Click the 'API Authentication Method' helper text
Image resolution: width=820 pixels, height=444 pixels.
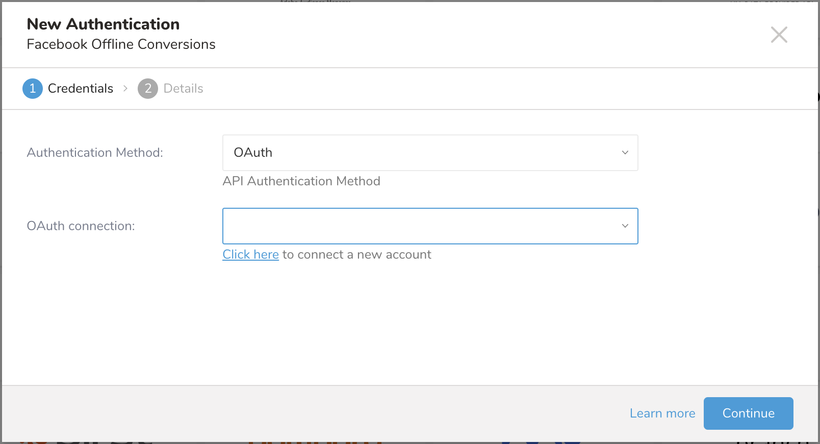301,181
